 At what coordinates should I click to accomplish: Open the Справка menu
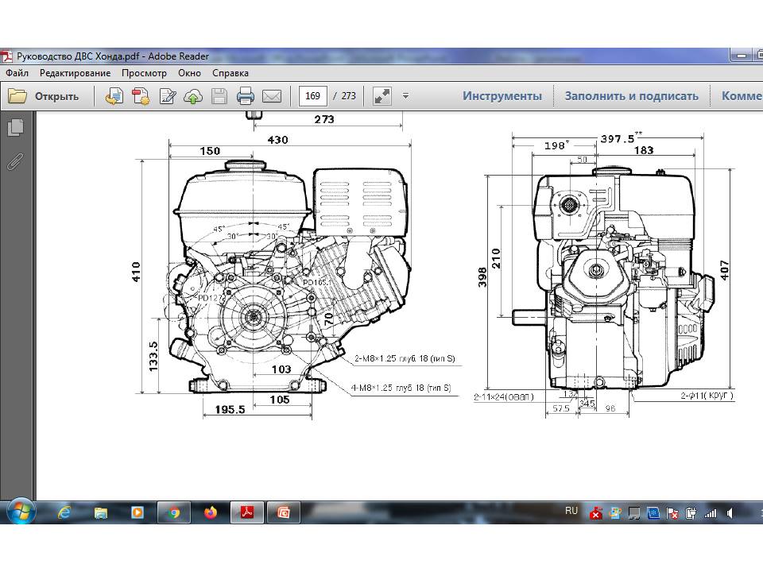(x=230, y=72)
